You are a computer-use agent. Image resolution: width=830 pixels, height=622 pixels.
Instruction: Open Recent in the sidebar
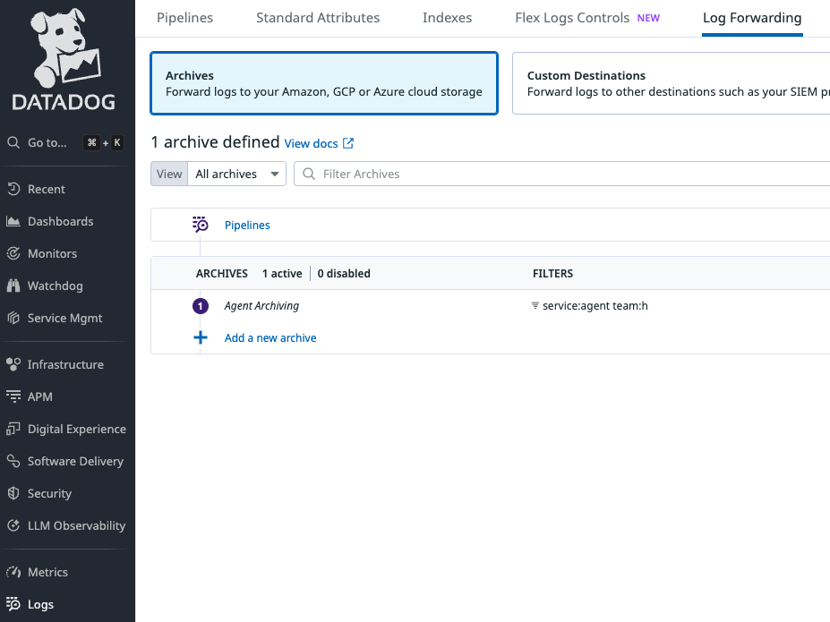[x=46, y=189]
